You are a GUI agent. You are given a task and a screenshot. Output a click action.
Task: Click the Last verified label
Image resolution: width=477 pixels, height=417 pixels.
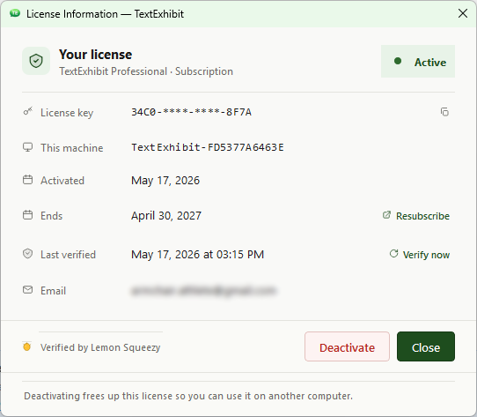[x=68, y=255]
